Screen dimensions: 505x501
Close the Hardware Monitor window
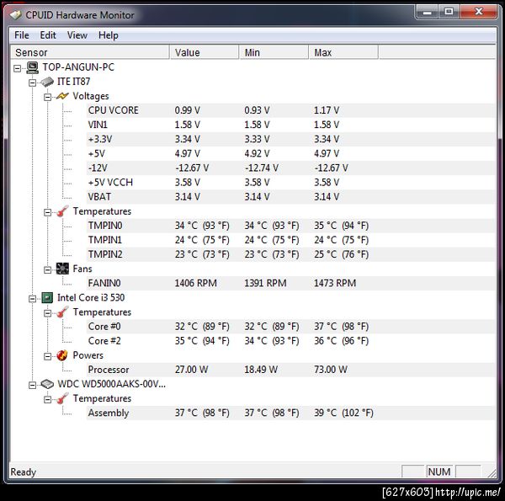click(478, 13)
